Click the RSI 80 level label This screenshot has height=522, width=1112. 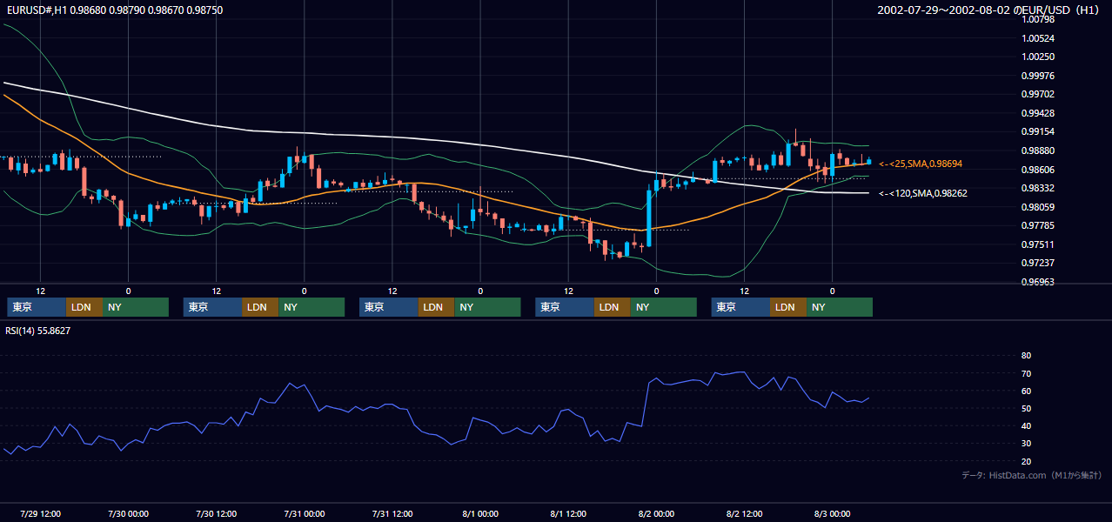pos(1026,356)
